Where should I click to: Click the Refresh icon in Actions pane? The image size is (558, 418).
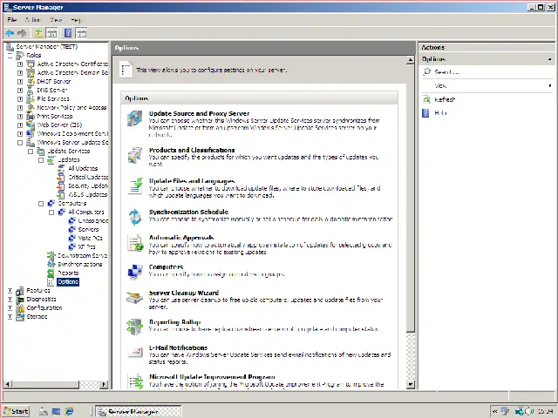(426, 99)
